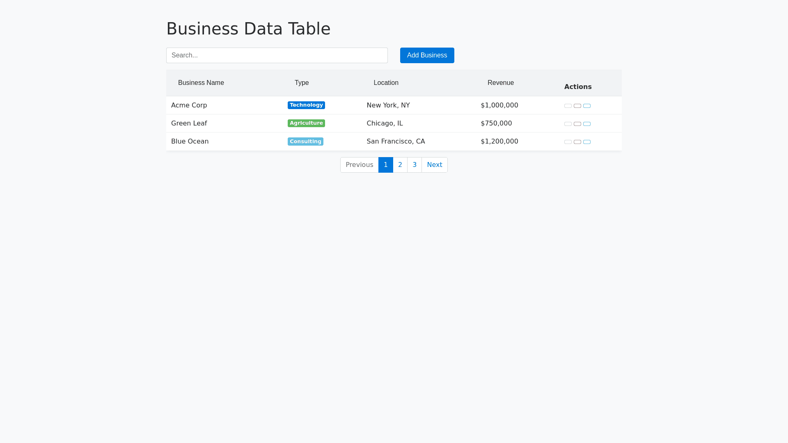This screenshot has height=443, width=788.
Task: Go to page 2 of the table
Action: (x=400, y=165)
